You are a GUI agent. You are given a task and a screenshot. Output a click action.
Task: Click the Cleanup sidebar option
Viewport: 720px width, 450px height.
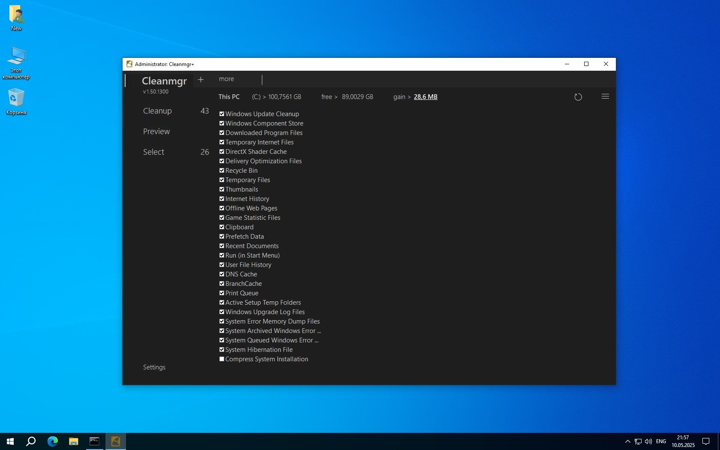(x=157, y=111)
